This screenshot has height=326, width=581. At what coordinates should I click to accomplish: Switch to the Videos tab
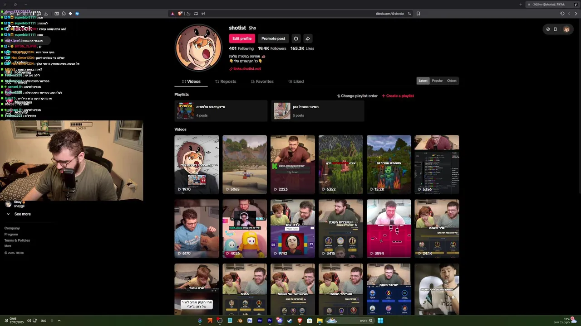tap(191, 81)
